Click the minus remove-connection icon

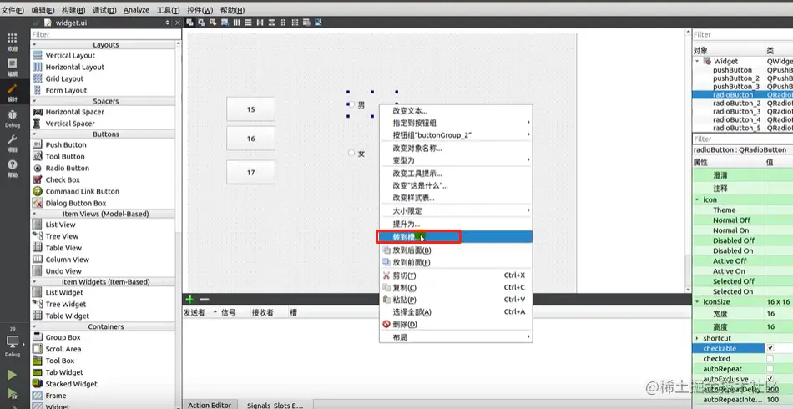(205, 300)
